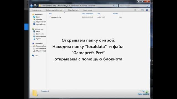Open Добавить в библиотеку menu
The width and height of the screenshot is (177, 99).
click(55, 10)
